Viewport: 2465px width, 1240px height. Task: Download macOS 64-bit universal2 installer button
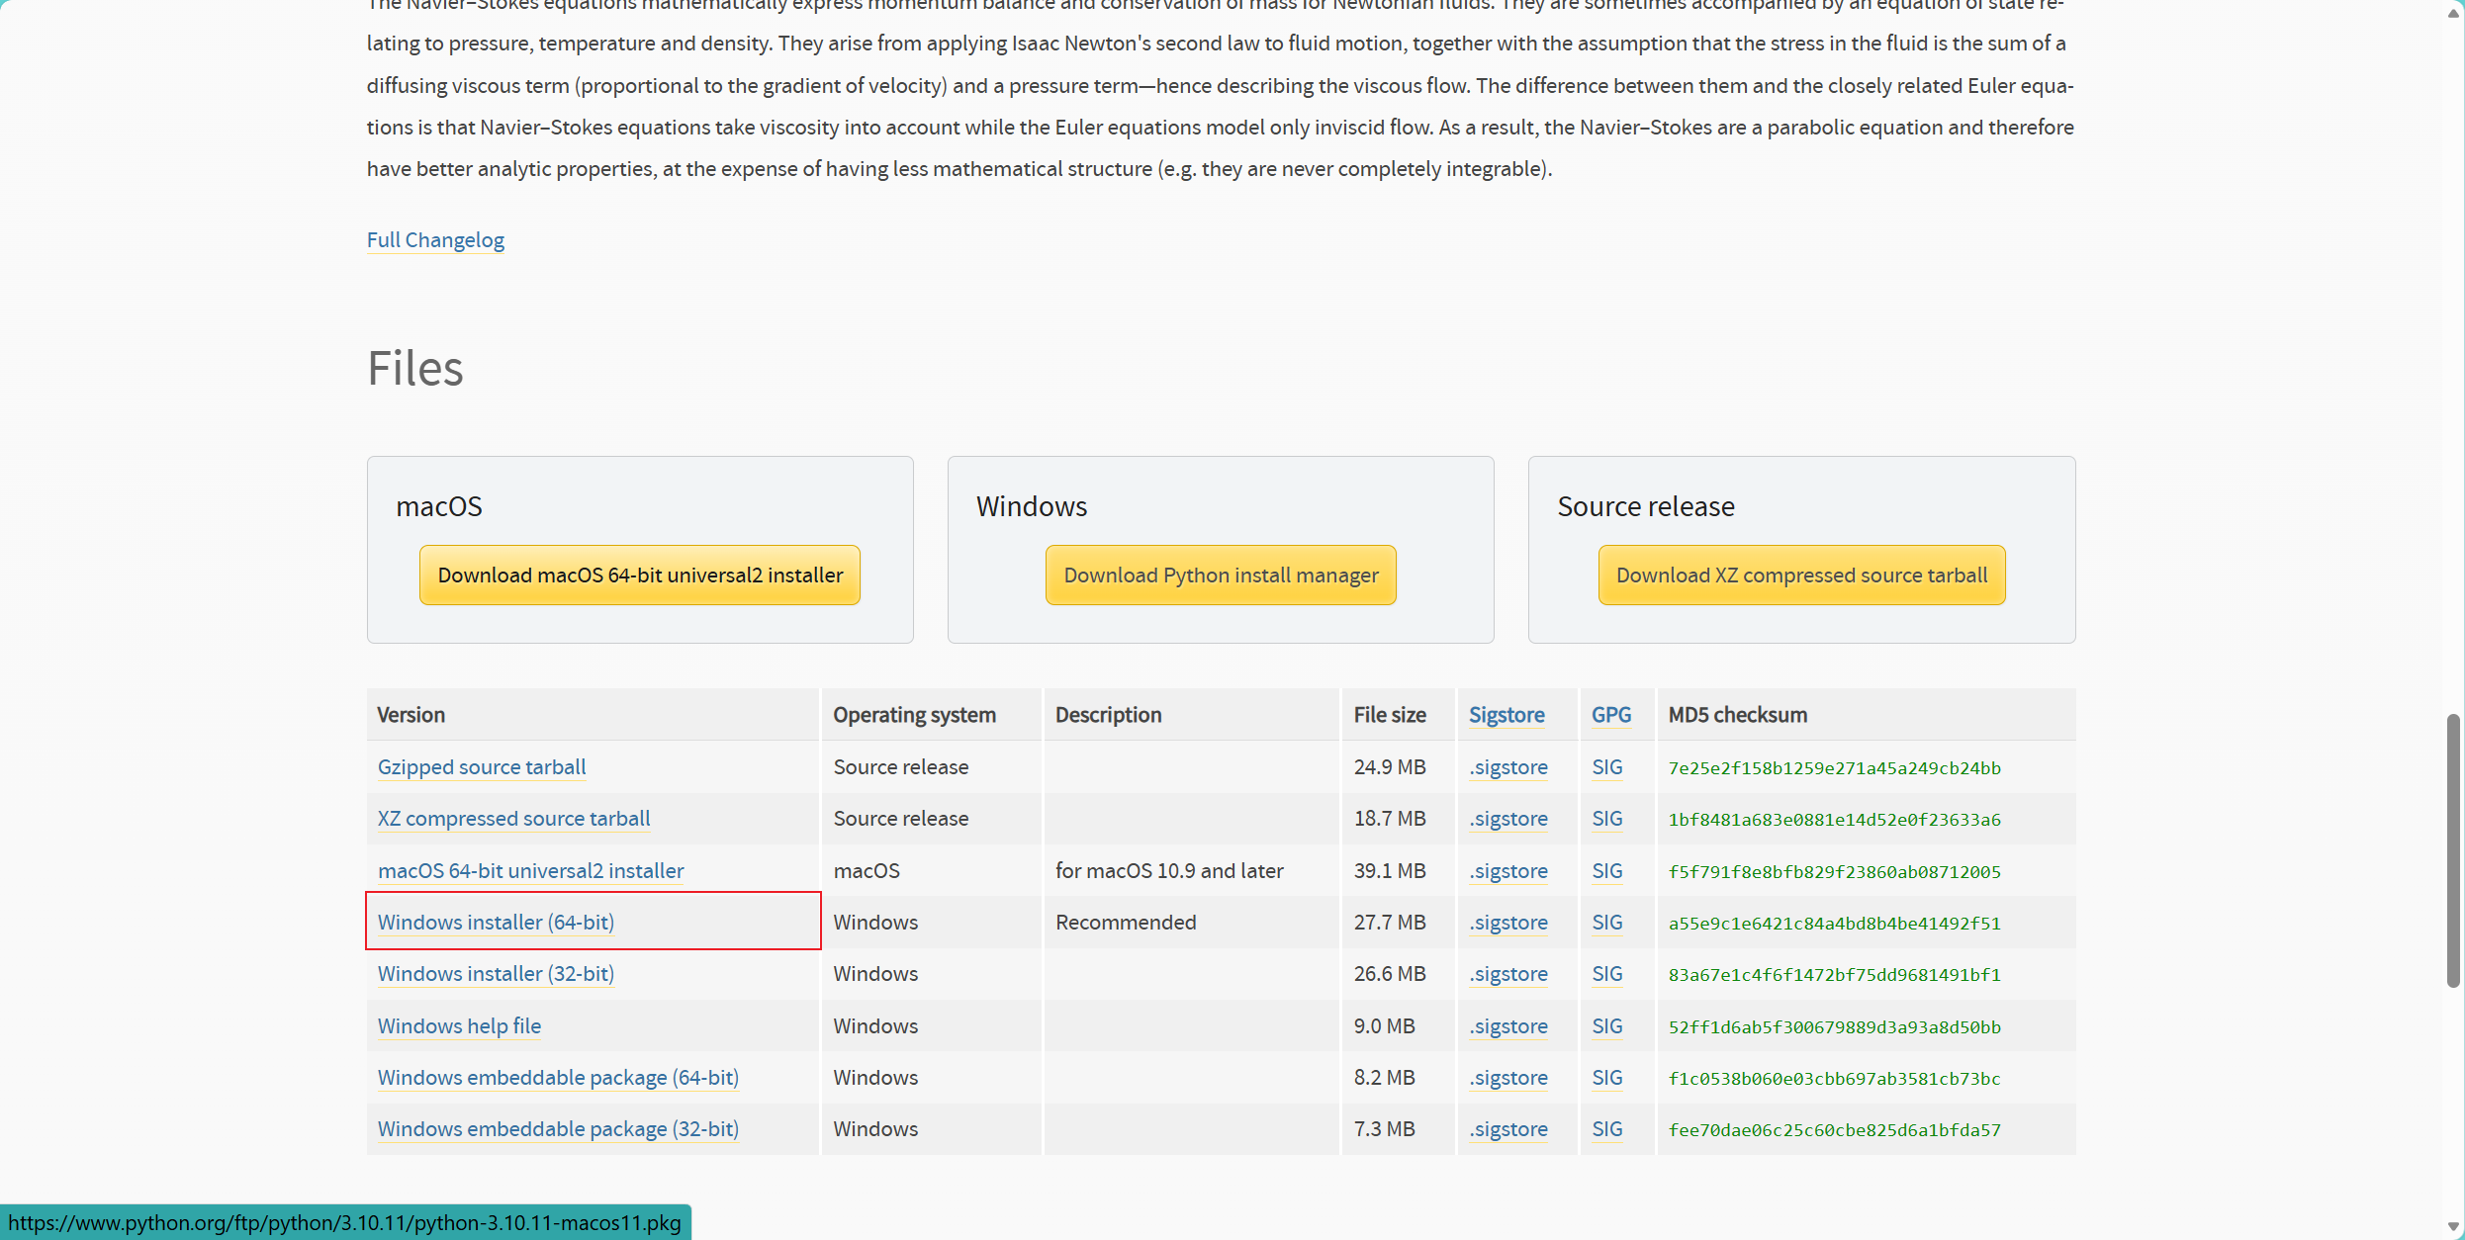[640, 575]
